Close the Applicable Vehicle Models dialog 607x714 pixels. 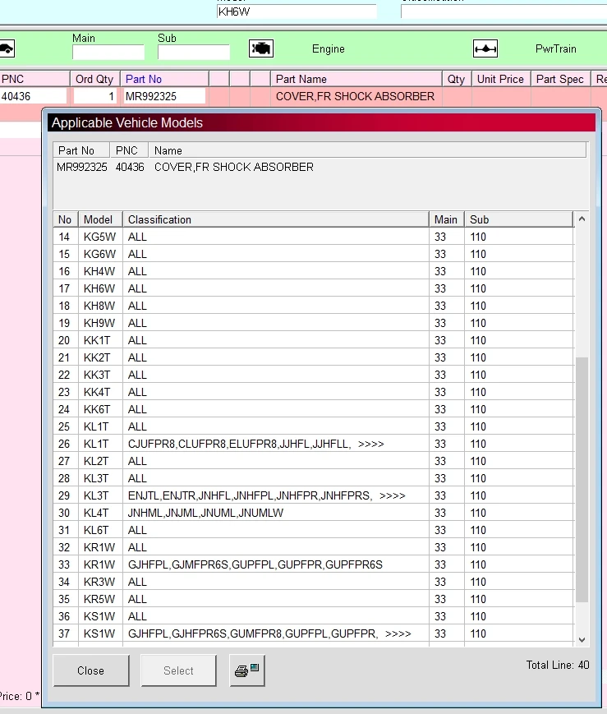coord(91,670)
